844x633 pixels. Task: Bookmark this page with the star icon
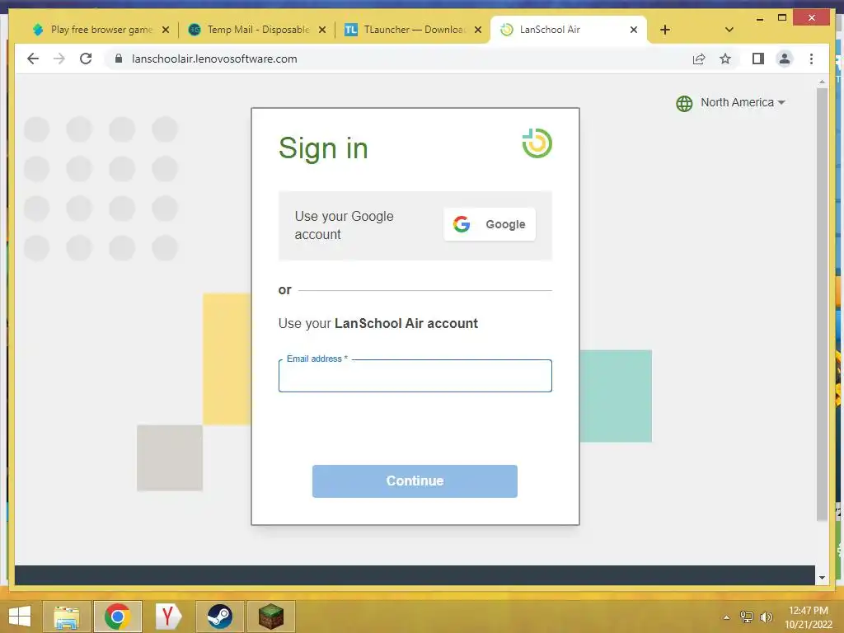coord(725,59)
